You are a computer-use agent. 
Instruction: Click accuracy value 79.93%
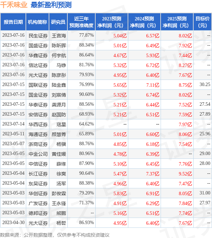pos(86,75)
